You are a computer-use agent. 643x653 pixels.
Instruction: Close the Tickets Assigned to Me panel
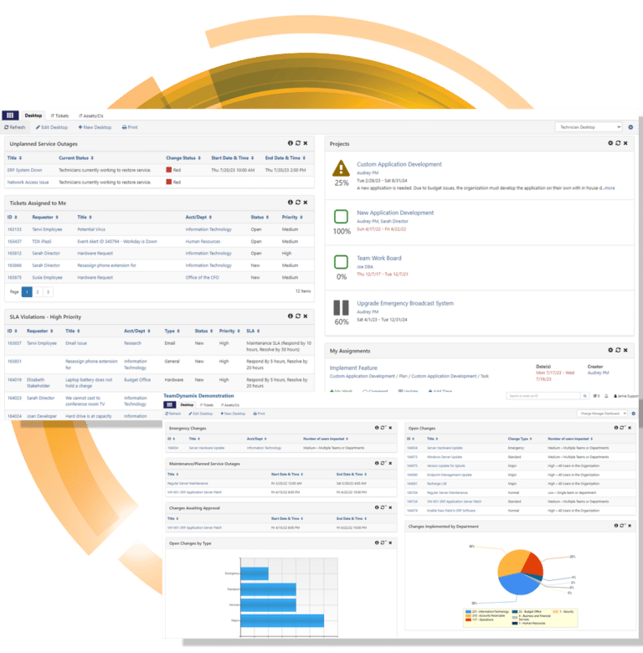click(x=306, y=202)
